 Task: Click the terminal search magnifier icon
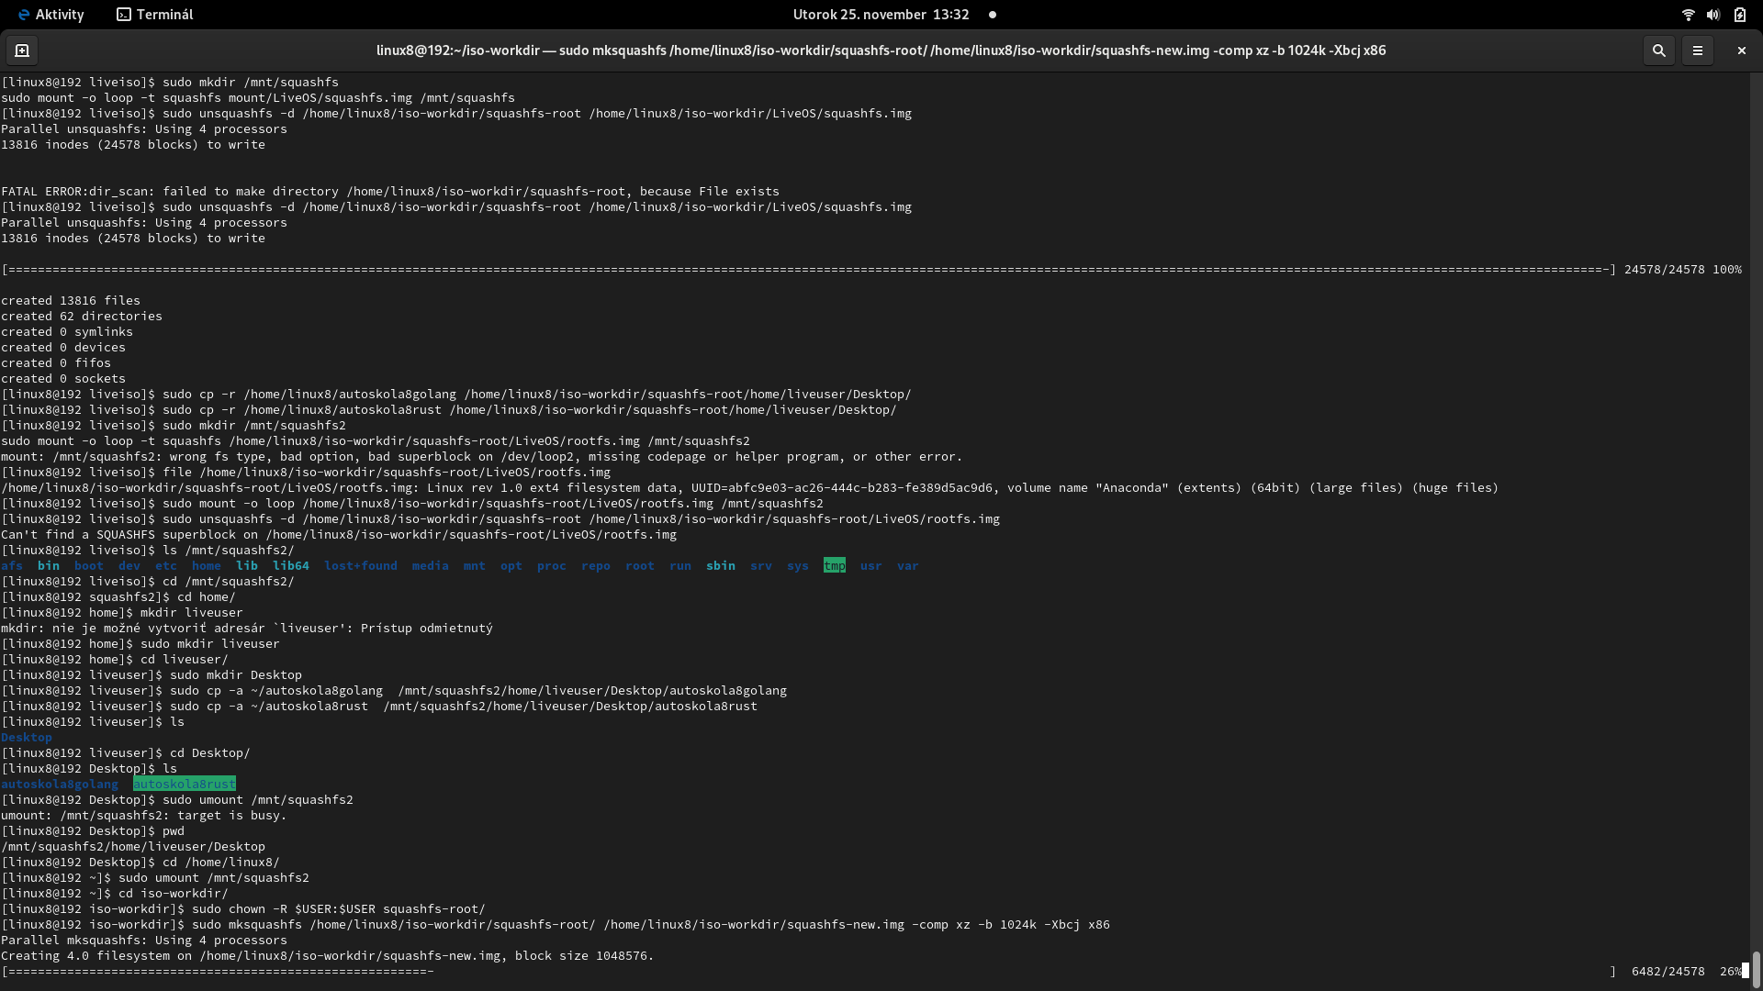(1658, 50)
